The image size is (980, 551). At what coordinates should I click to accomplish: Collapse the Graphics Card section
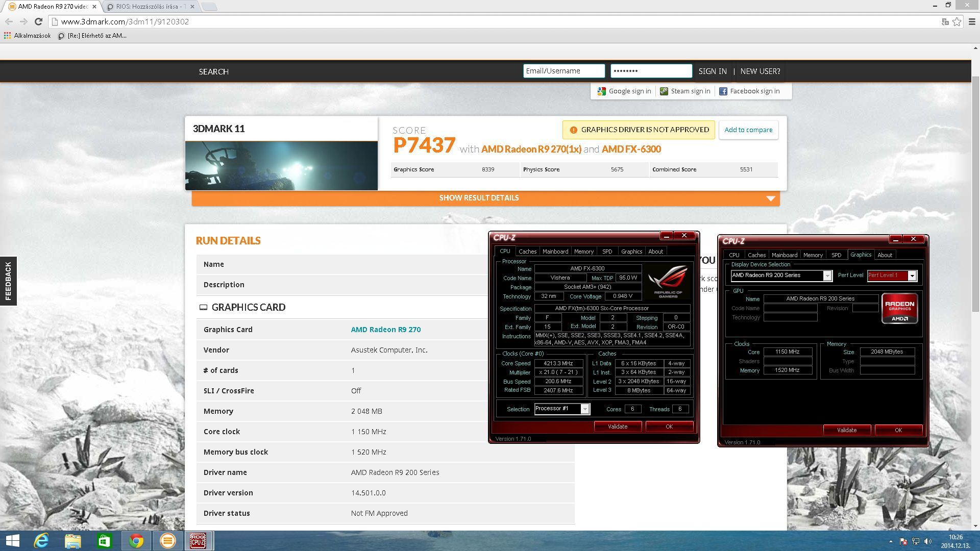pos(203,307)
